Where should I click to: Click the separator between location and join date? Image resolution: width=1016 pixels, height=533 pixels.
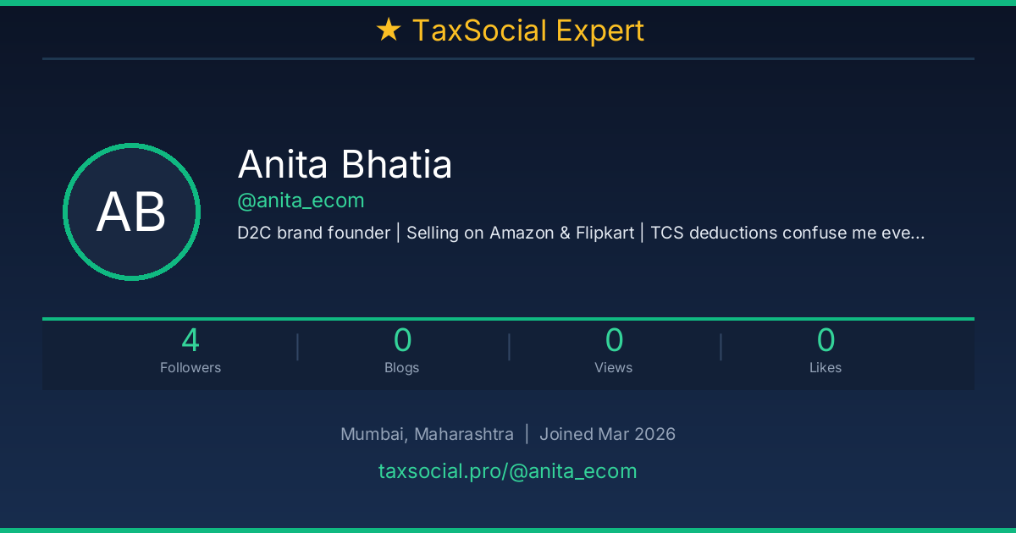tap(527, 434)
